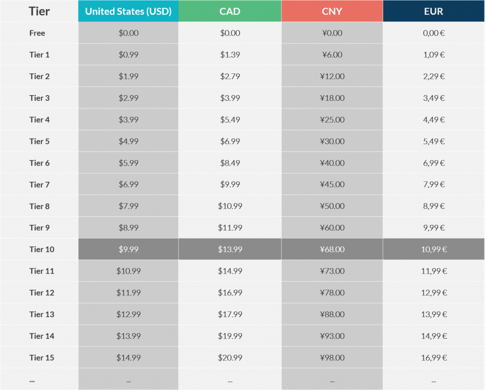
Task: Click the ¥68.00 highlighted CNY cell
Action: (332, 249)
